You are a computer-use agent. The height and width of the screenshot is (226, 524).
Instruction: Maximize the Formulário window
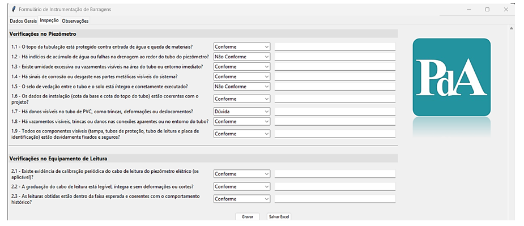[487, 10]
